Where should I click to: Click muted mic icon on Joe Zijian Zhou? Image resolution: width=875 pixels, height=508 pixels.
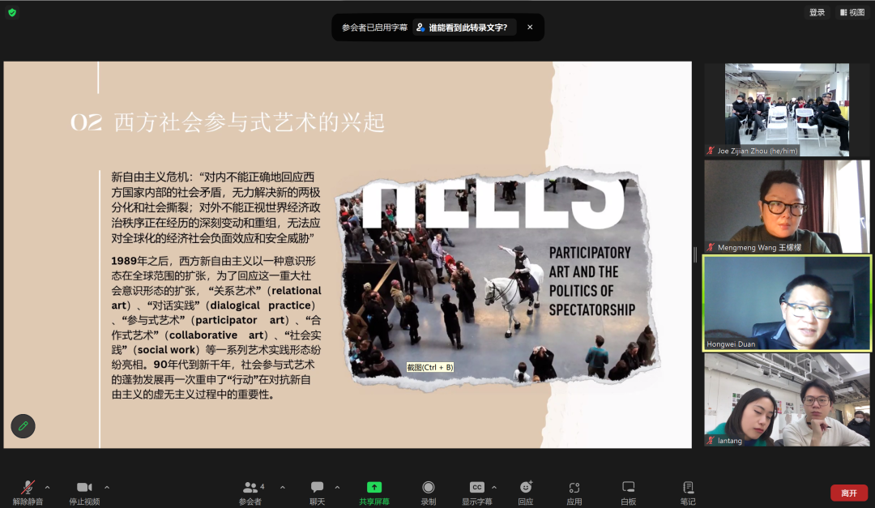pyautogui.click(x=711, y=151)
